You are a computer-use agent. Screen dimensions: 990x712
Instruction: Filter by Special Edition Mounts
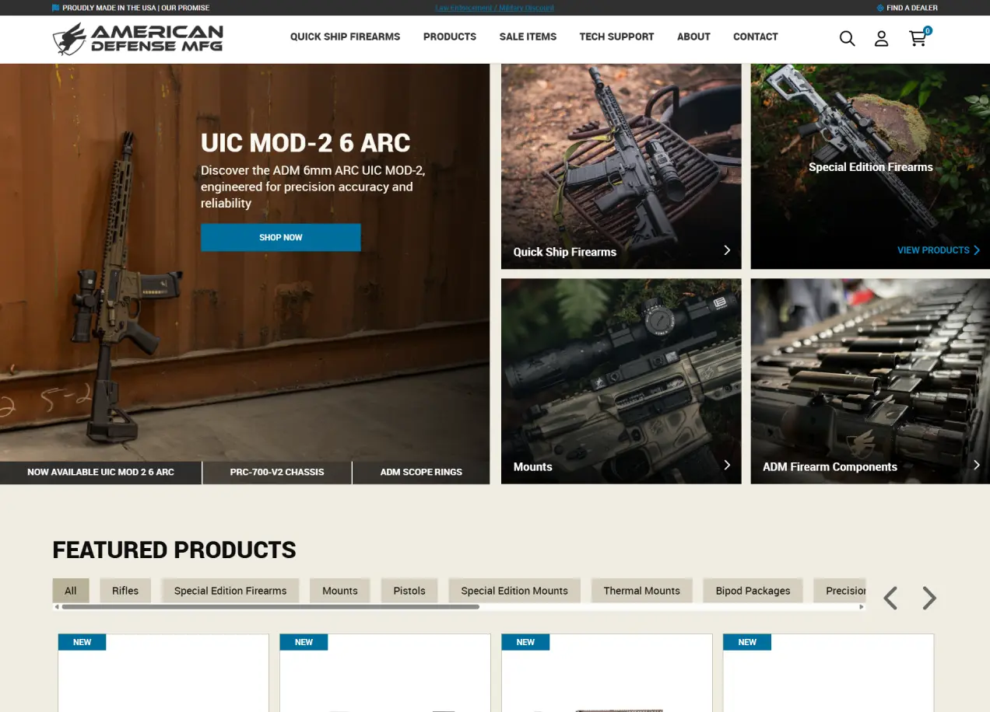coord(514,591)
